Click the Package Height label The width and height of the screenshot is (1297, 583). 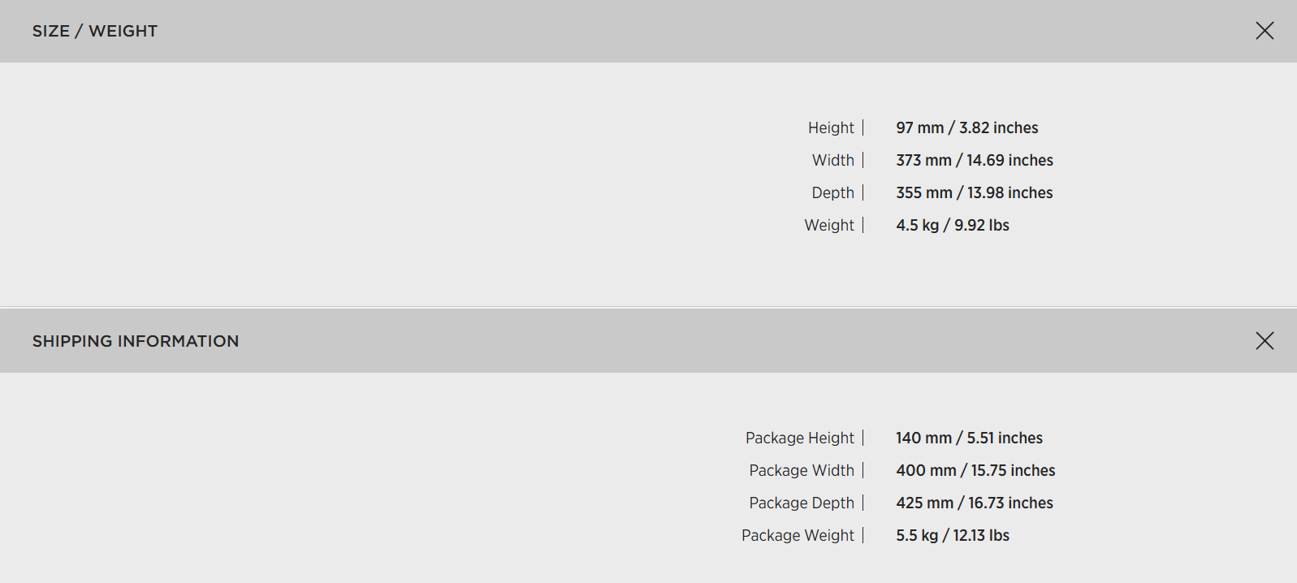click(x=800, y=438)
